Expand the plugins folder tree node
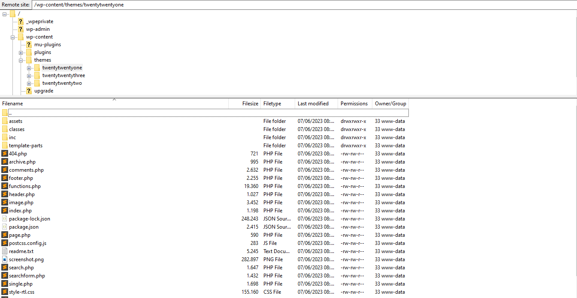The height and width of the screenshot is (298, 577). tap(21, 52)
